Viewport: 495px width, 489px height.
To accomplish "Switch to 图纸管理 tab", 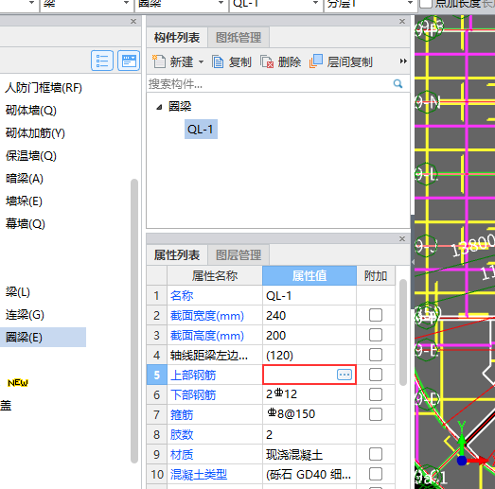I will [x=239, y=38].
